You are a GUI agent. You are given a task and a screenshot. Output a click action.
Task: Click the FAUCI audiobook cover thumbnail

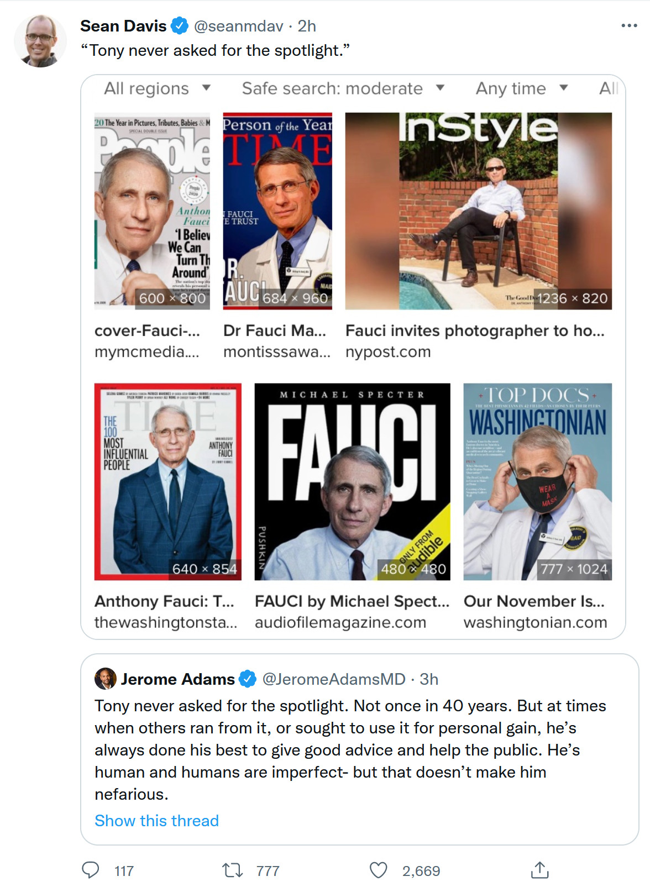pyautogui.click(x=352, y=481)
